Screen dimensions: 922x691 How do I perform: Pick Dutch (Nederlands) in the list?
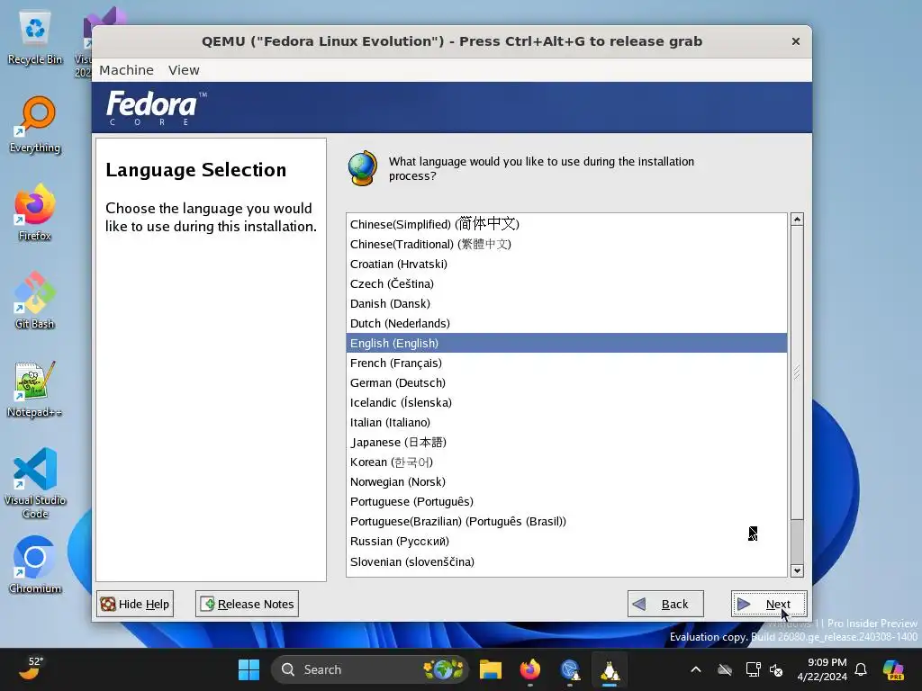(566, 323)
